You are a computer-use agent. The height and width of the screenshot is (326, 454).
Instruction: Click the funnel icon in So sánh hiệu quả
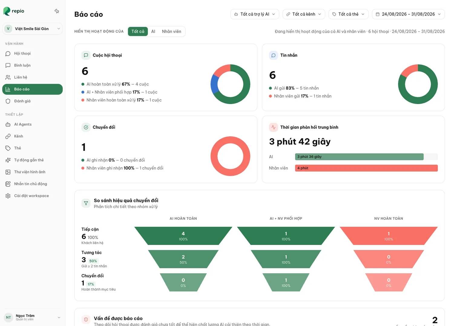(x=86, y=203)
